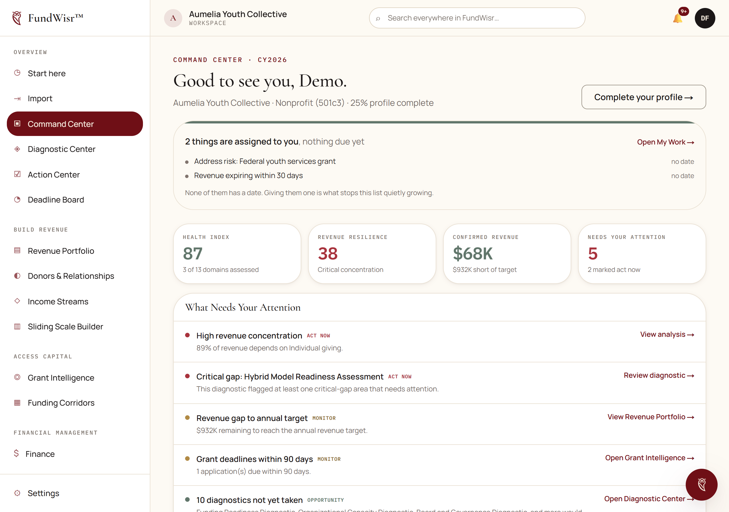
Task: Go to Donors & Relationships
Action: click(75, 276)
